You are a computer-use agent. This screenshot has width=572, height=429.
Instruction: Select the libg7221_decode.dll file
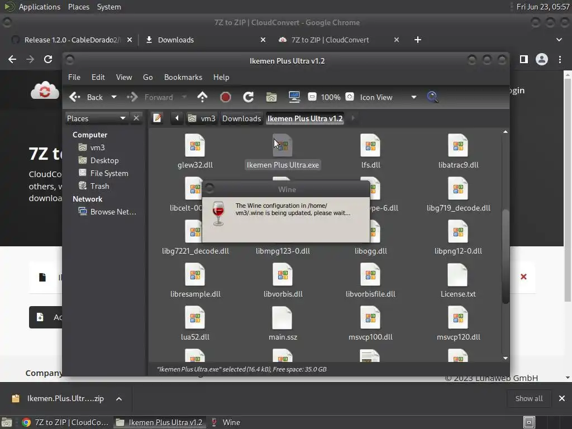[195, 251]
